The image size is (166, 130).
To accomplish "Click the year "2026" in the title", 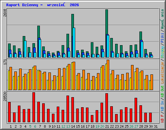I will coord(74,5).
